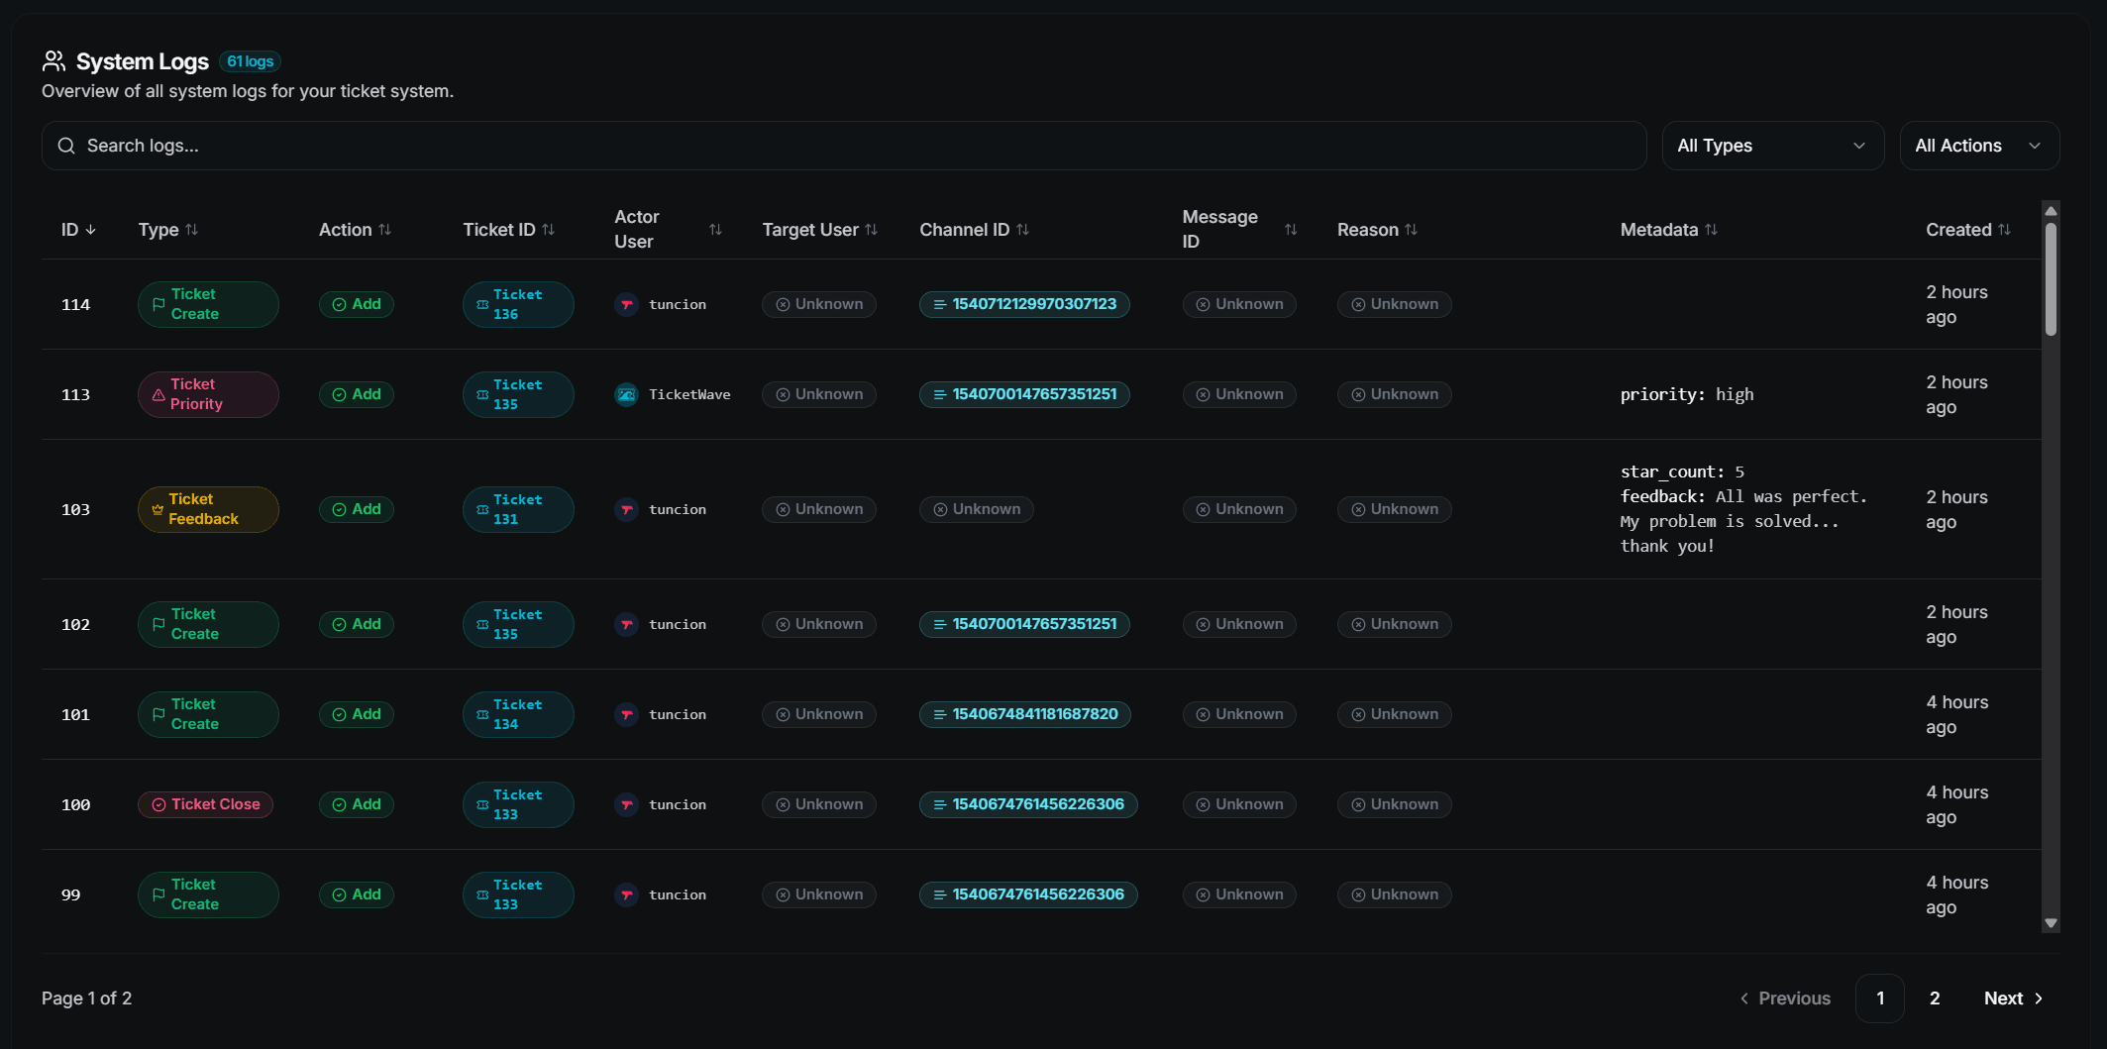This screenshot has width=2107, height=1049.
Task: Sort the Action column
Action: pos(385,230)
